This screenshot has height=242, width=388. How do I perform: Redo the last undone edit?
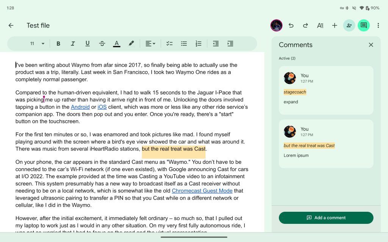tap(305, 25)
